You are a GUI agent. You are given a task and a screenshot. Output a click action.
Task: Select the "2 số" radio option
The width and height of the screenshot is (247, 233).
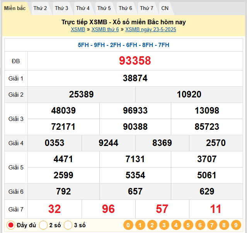coord(44,225)
